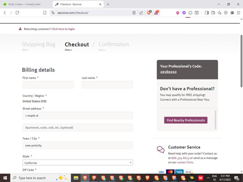243x182 pixels.
Task: Click the professional panel inner scrollbar
Action: tap(215, 120)
